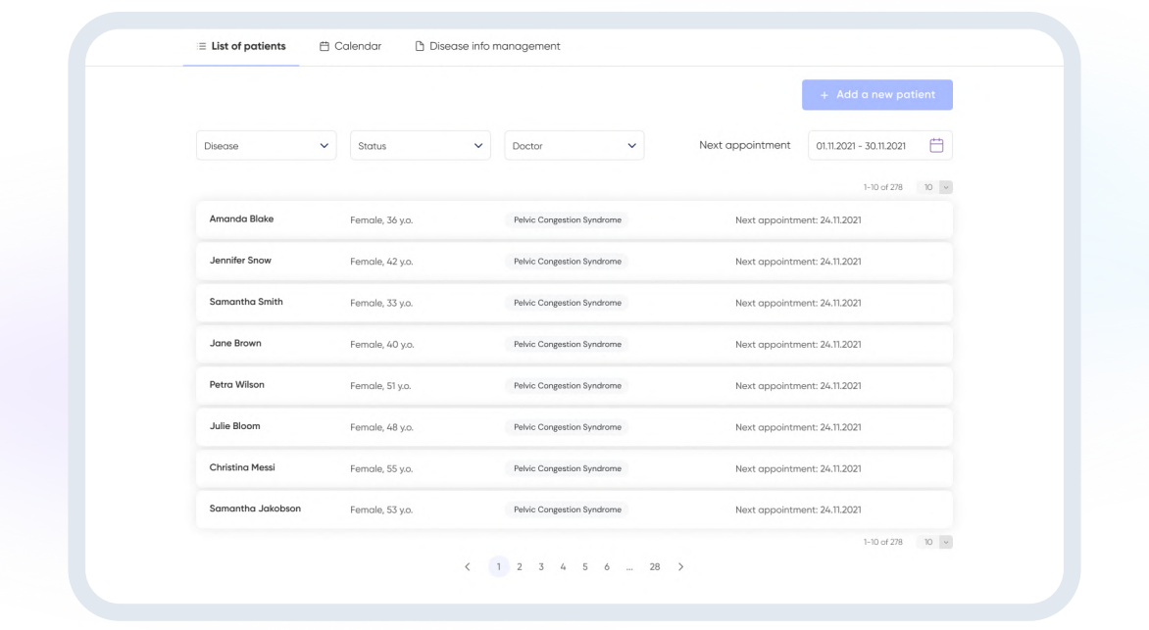
Task: Open Amanda Blake's patient record
Action: pyautogui.click(x=241, y=219)
